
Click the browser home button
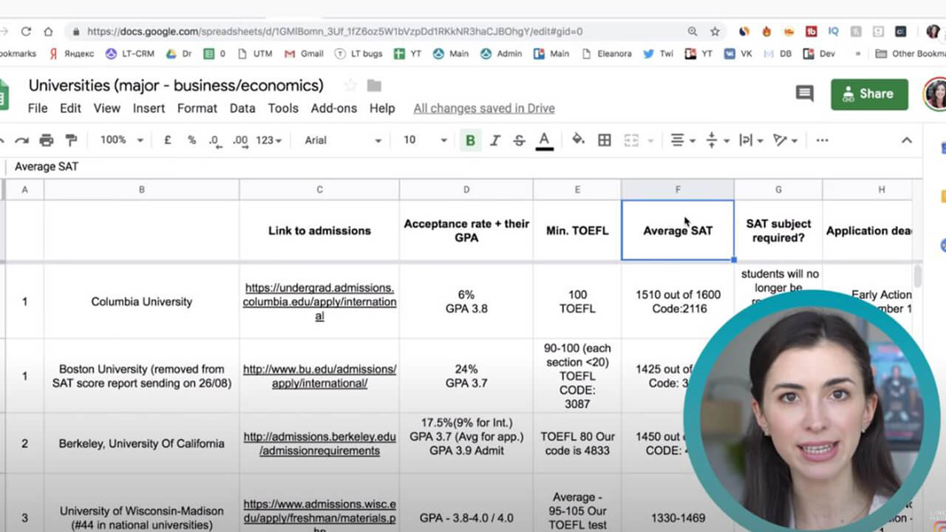[x=48, y=32]
